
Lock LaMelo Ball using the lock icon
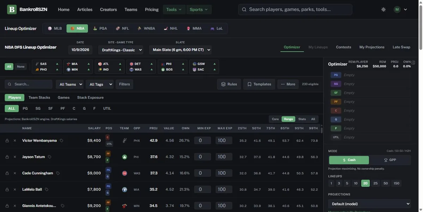tap(7, 189)
